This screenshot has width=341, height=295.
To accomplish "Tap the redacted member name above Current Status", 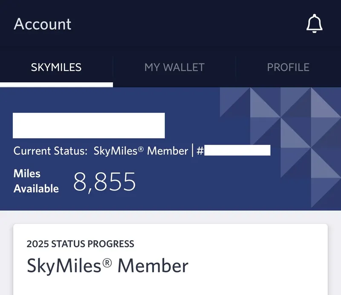I will click(89, 125).
